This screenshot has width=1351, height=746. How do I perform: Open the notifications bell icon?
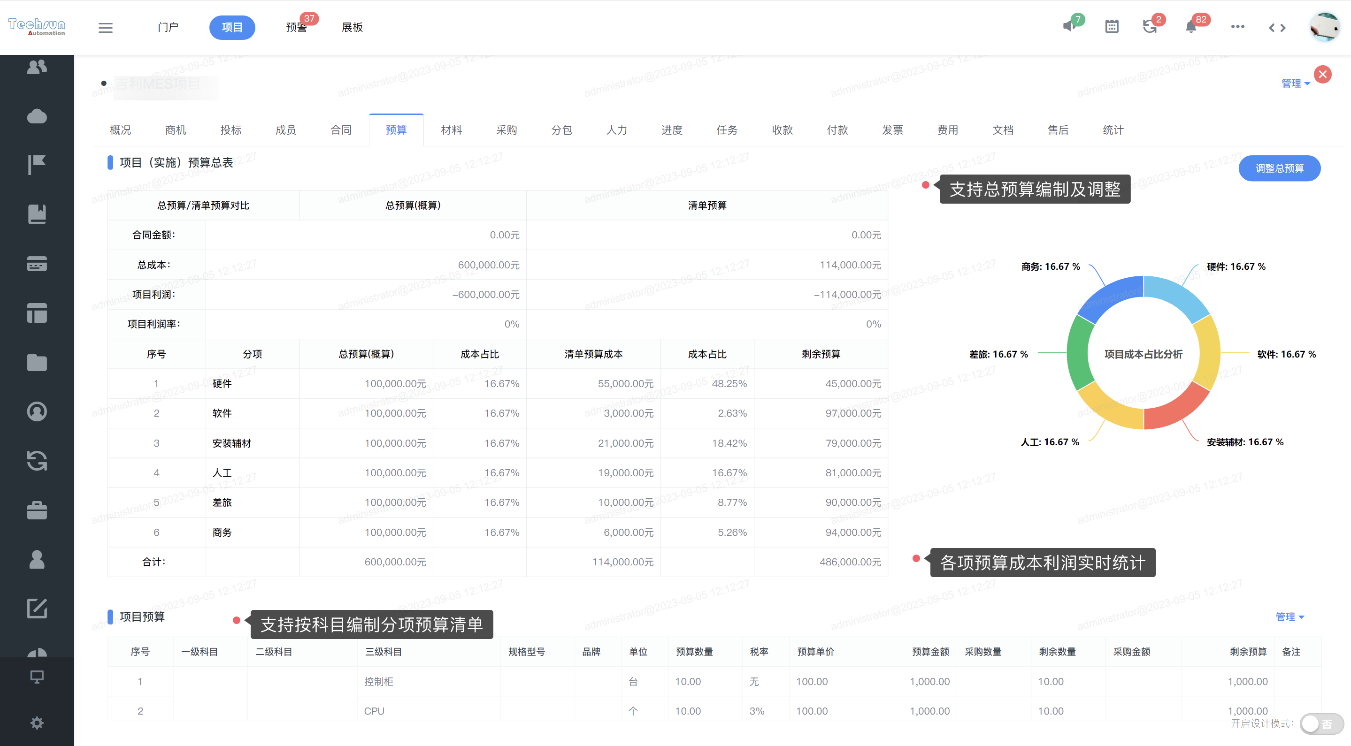tap(1190, 27)
